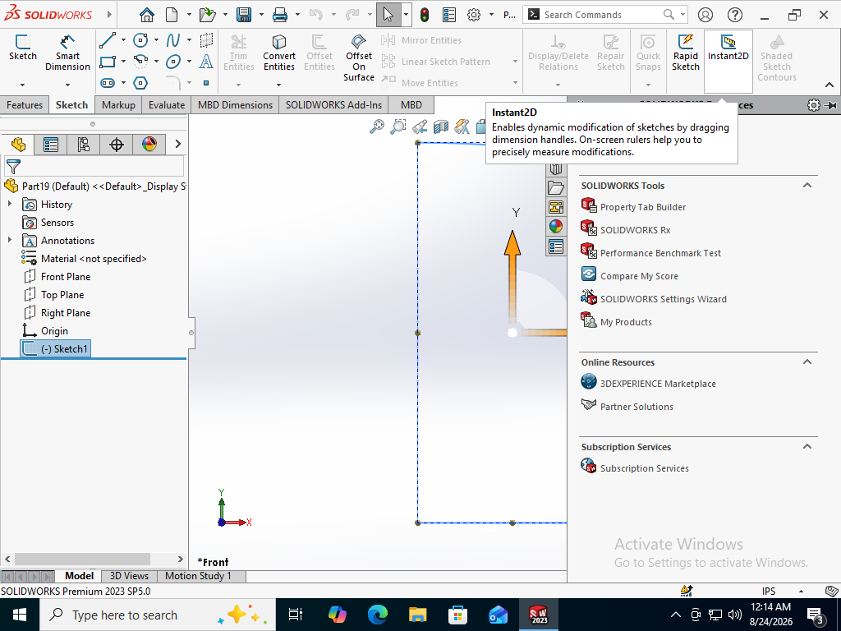The width and height of the screenshot is (841, 631).
Task: Collapse the Online Resources section
Action: (807, 362)
